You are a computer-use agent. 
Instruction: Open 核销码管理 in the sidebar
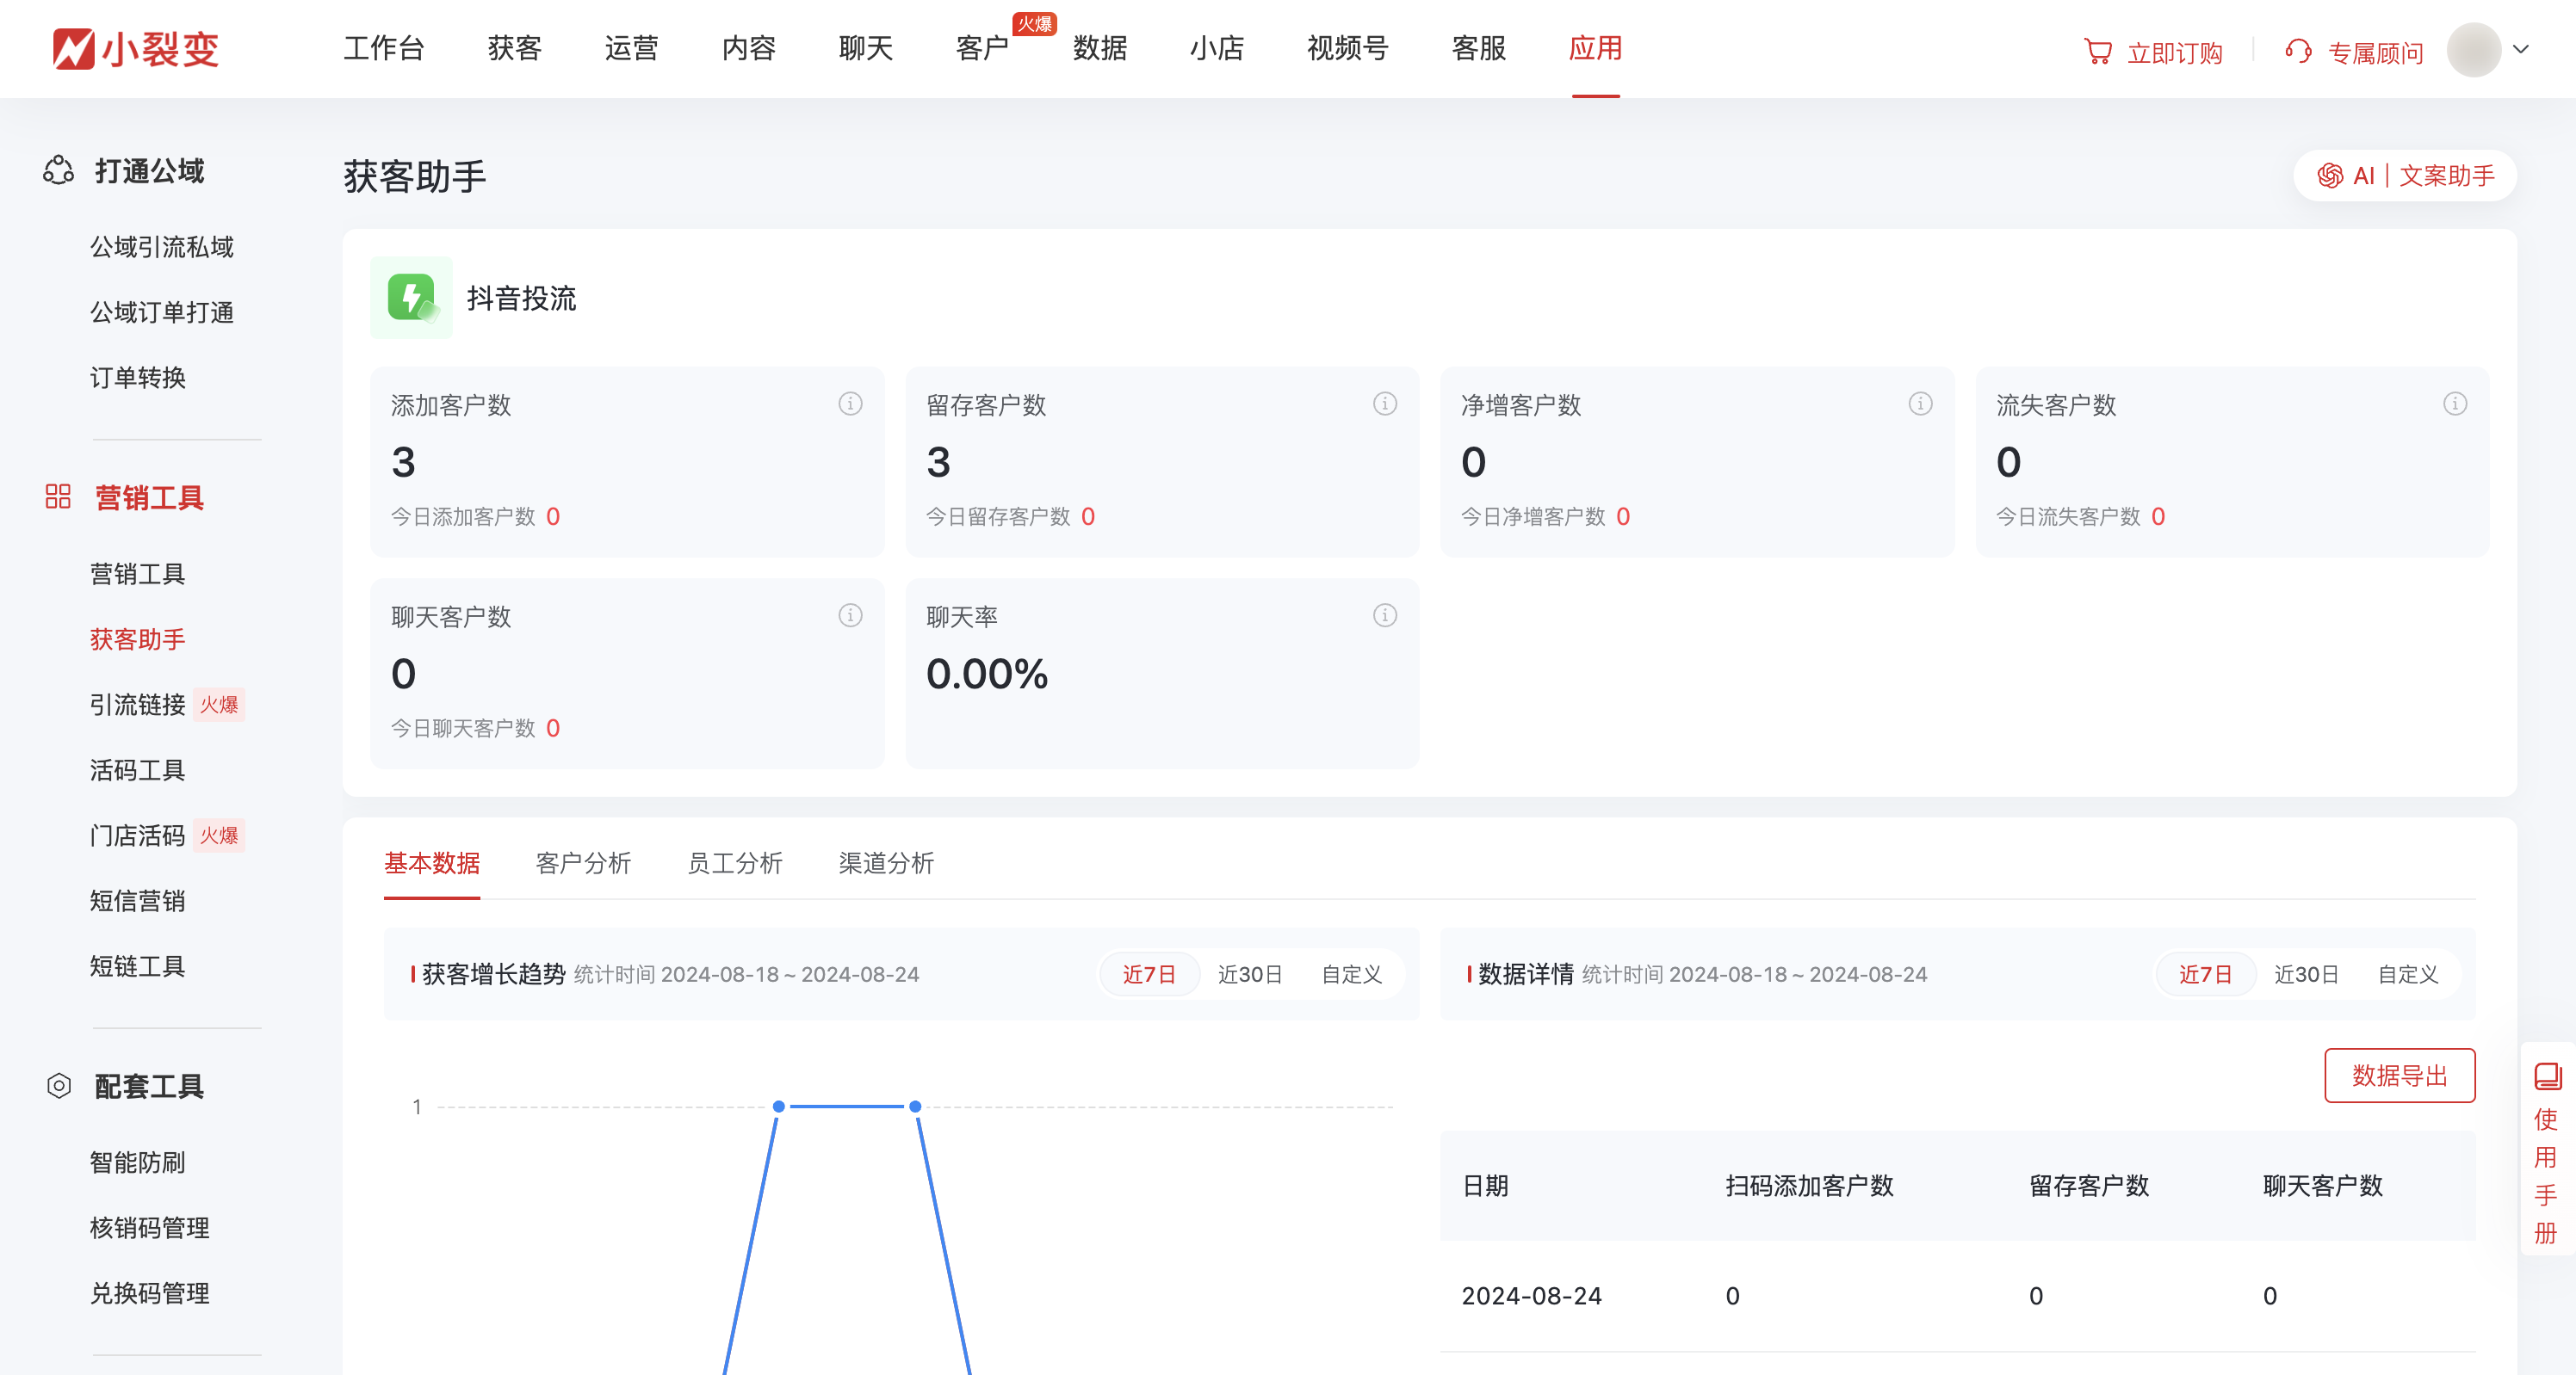pos(150,1227)
